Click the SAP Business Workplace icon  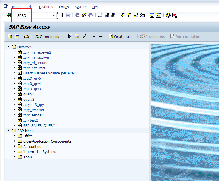pos(26,36)
